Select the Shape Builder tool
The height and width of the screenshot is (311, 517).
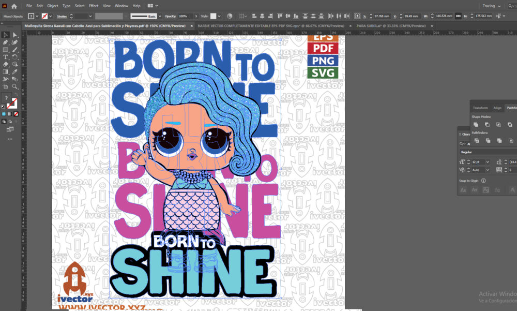[x=15, y=64]
